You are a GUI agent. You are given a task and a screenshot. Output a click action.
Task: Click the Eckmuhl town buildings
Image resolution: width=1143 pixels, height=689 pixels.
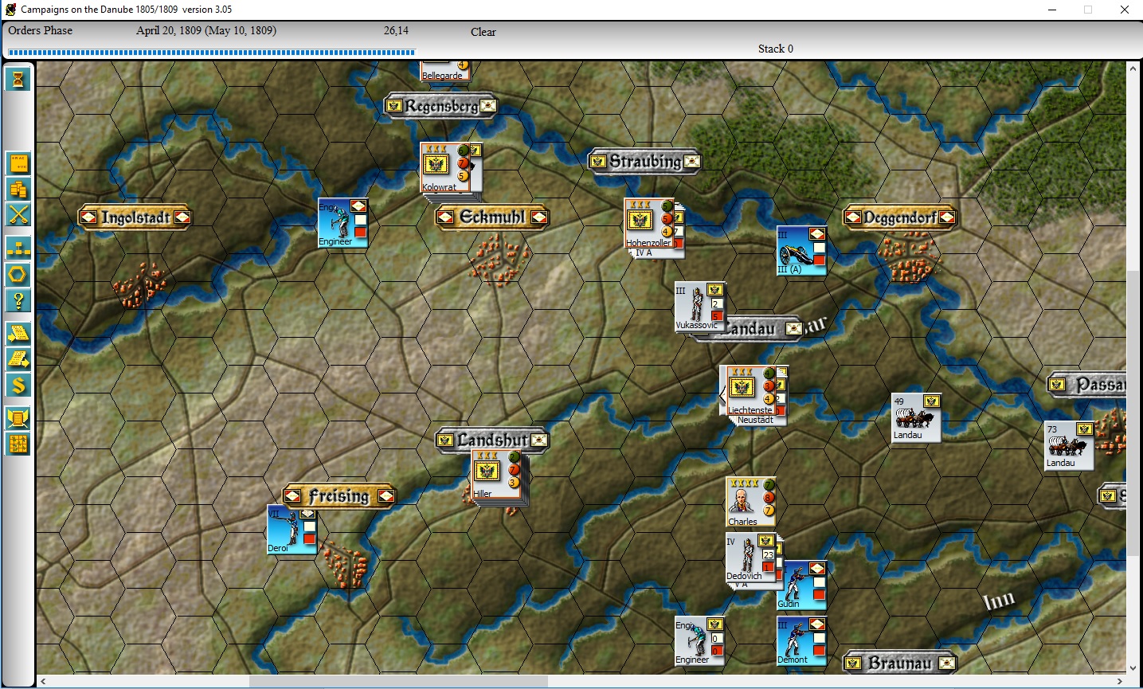pyautogui.click(x=499, y=260)
